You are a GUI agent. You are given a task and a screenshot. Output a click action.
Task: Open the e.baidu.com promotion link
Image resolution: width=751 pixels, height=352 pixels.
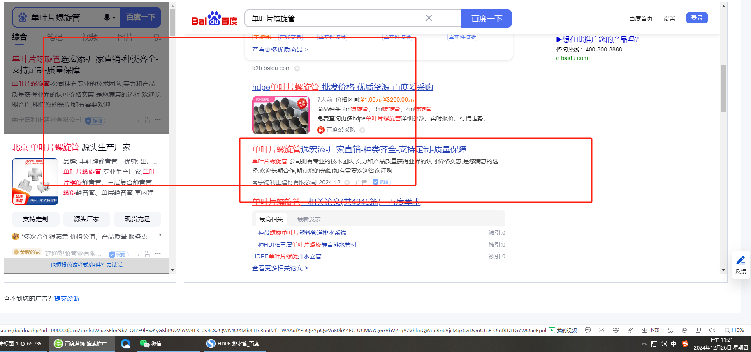[572, 58]
